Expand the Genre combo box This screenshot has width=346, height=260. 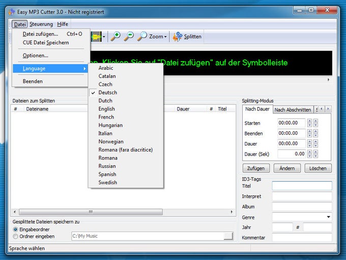pos(329,217)
